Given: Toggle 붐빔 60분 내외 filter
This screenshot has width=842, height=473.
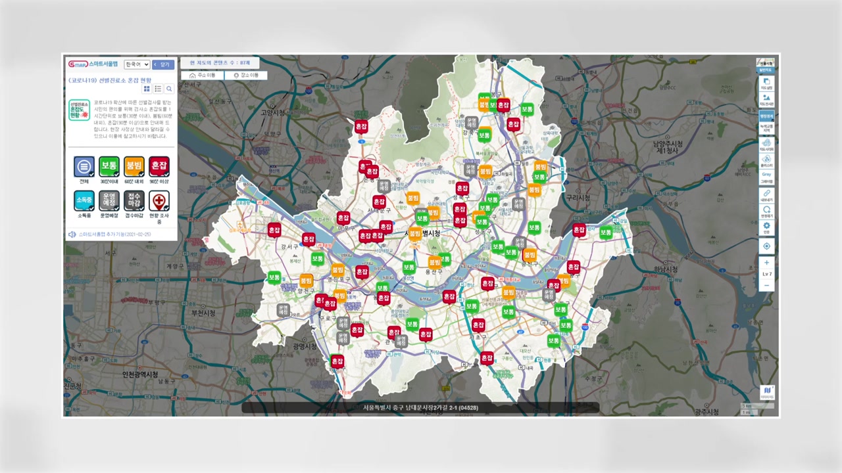Looking at the screenshot, I should click(x=134, y=167).
